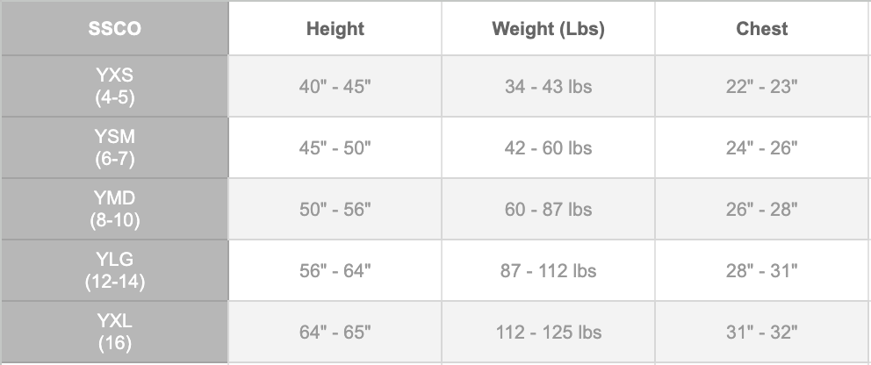Click the YLG (12-14) size cell
Viewport: 871px width, 365px height.
pyautogui.click(x=114, y=270)
